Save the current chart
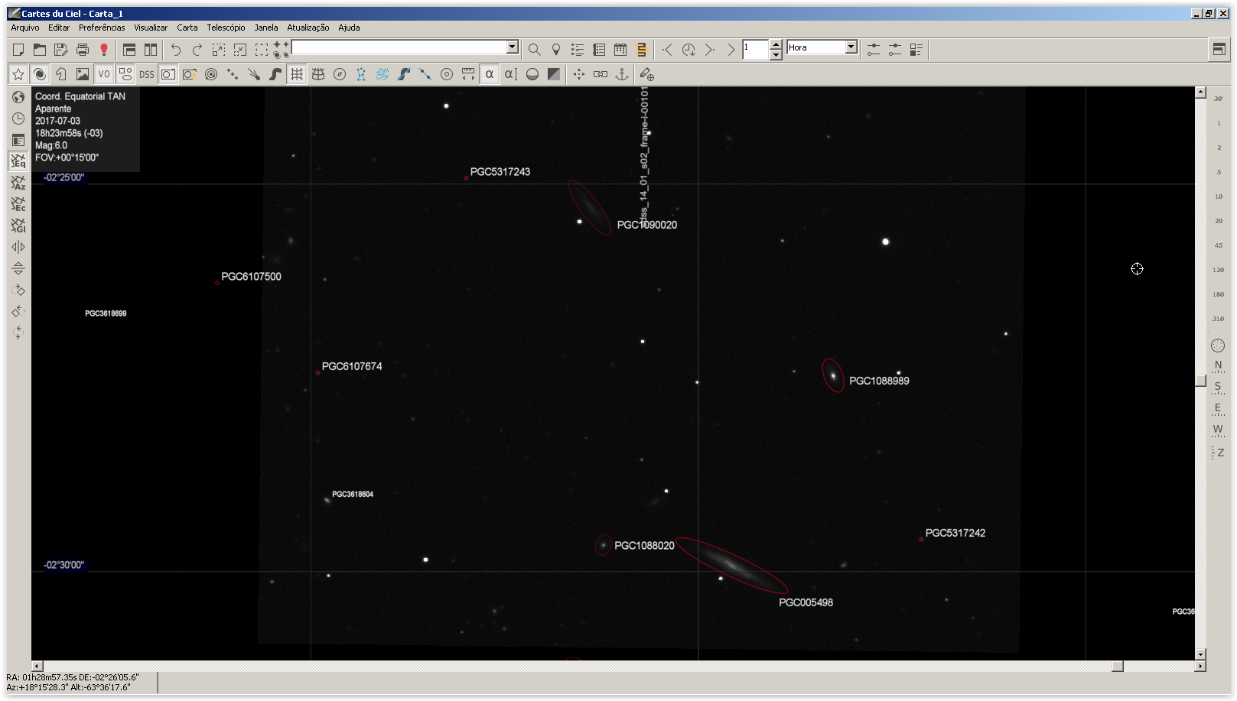Image resolution: width=1237 pixels, height=701 pixels. pyautogui.click(x=61, y=50)
